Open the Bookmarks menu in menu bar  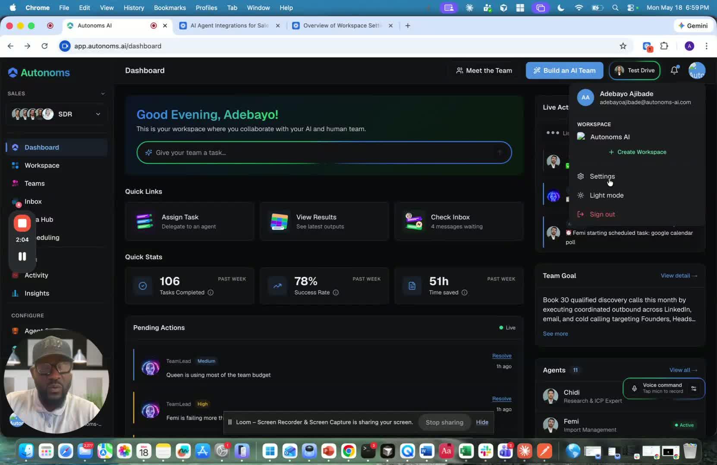point(170,8)
